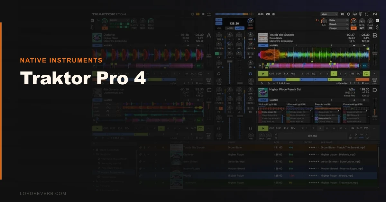The height and width of the screenshot is (202, 386).
Task: Toggle fullscreen mode icon in the header
Action: pyautogui.click(x=366, y=14)
